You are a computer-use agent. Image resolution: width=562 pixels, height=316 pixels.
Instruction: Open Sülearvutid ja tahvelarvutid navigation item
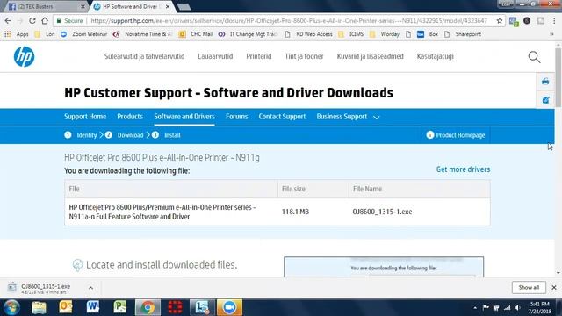coord(144,56)
